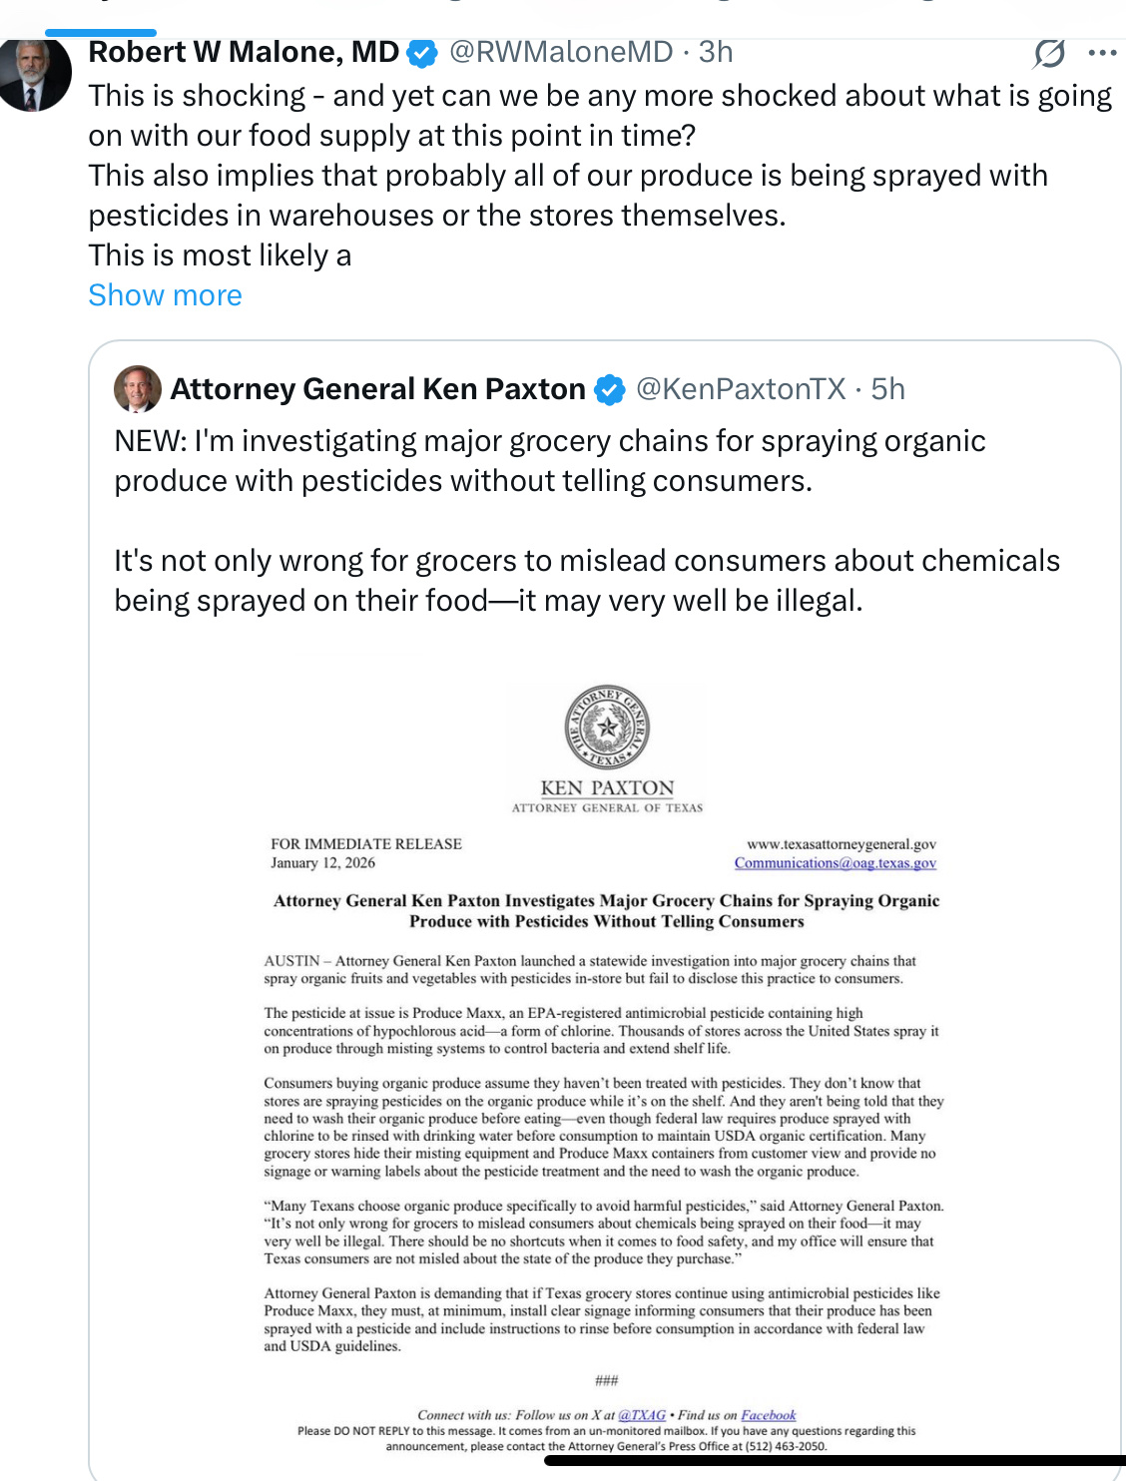The width and height of the screenshot is (1126, 1481).
Task: Tap Ken Paxton's profile avatar in quoted post
Action: click(138, 389)
